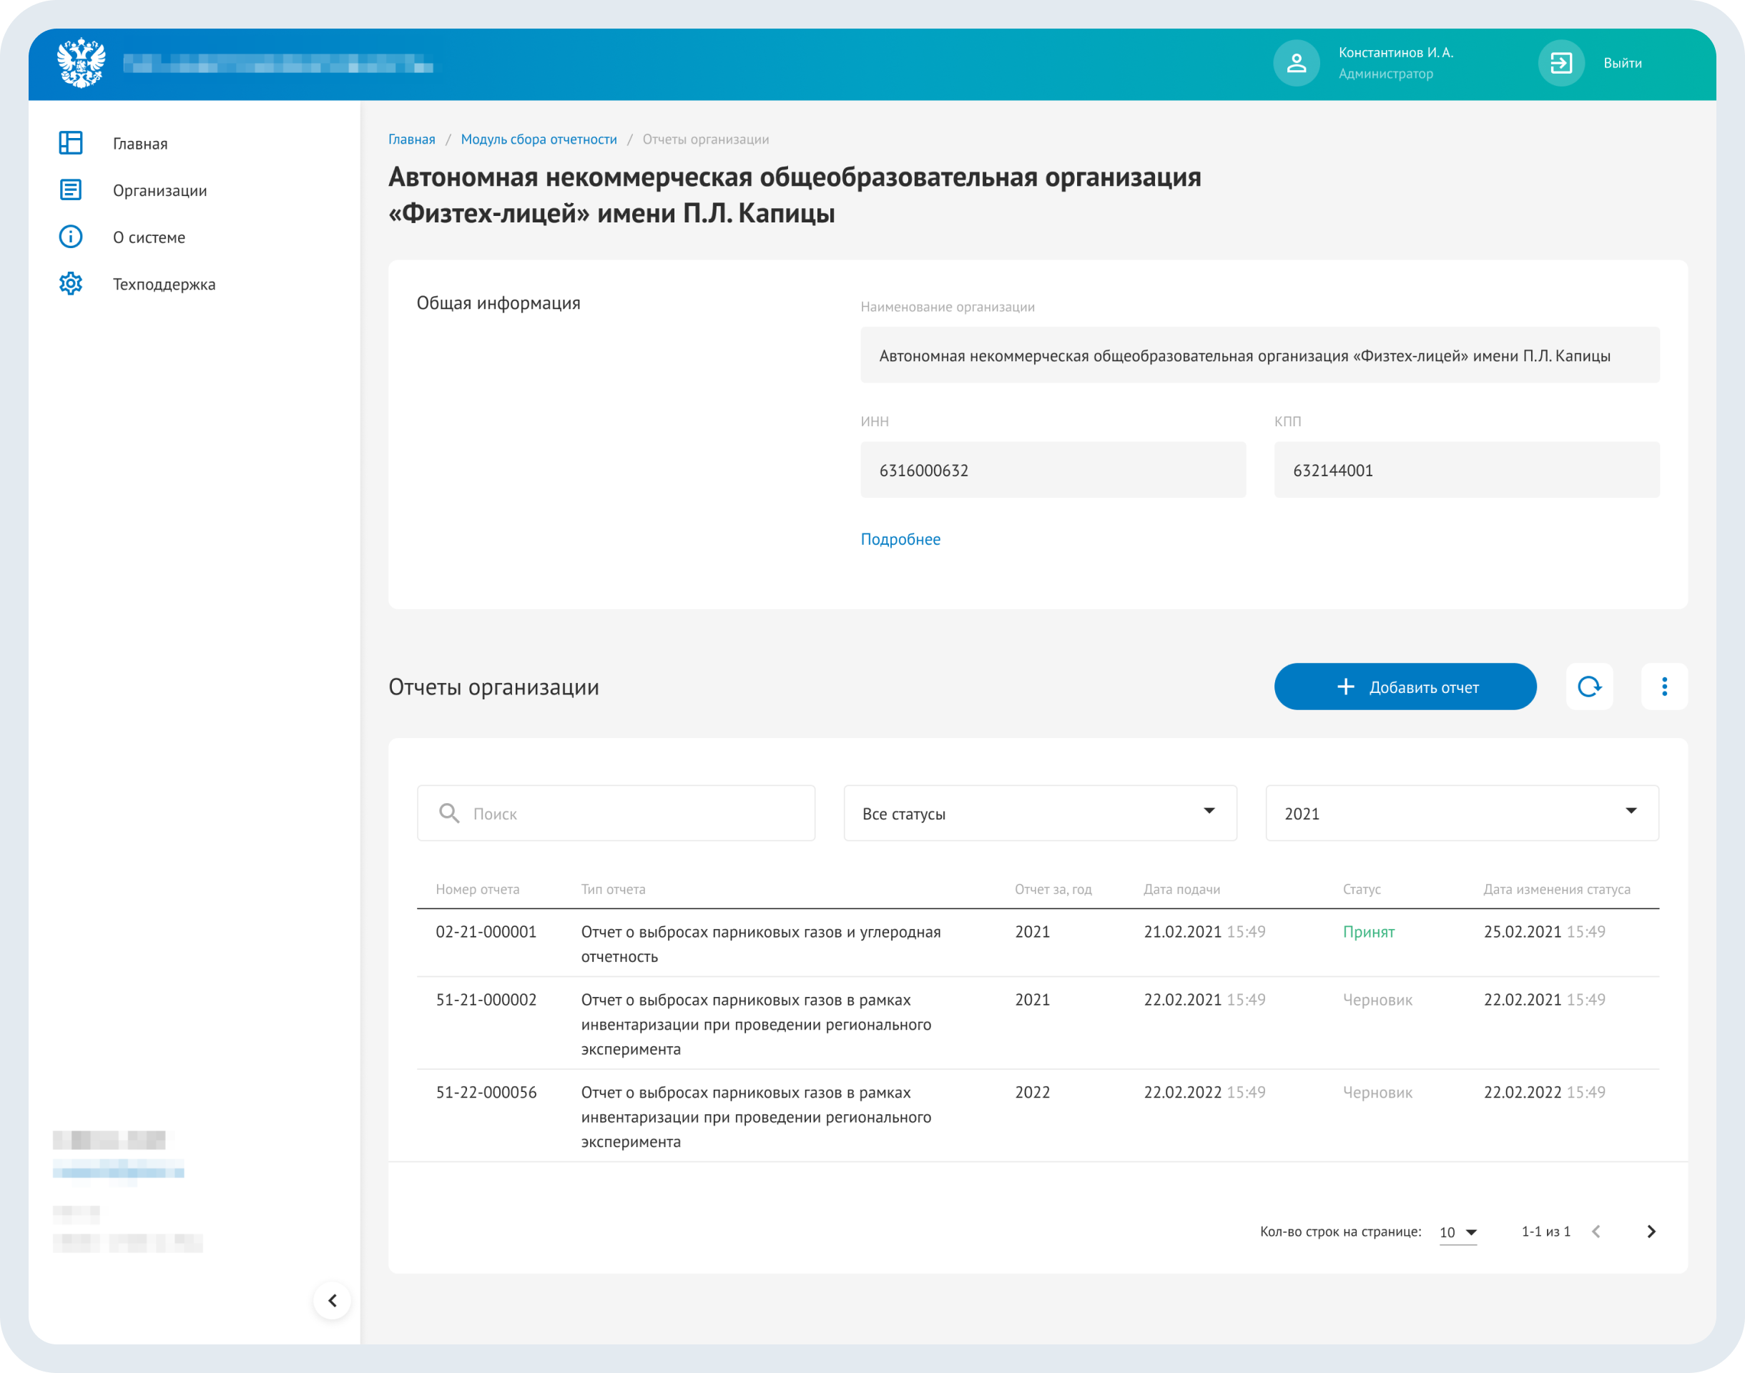Open the 2021 year filter dropdown
Viewport: 1745px width, 1373px height.
[1461, 814]
